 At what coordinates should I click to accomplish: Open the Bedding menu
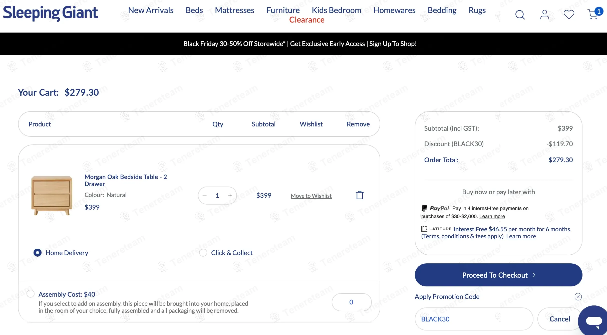click(x=442, y=10)
